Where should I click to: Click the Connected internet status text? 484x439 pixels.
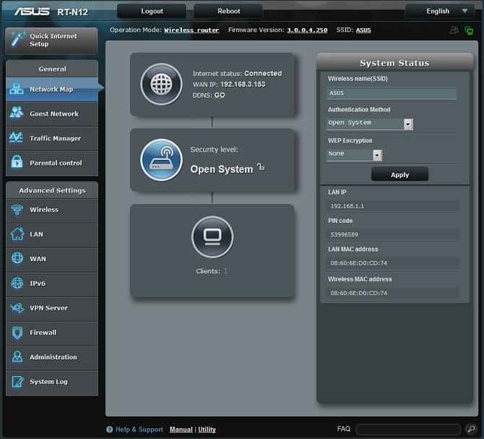point(263,73)
